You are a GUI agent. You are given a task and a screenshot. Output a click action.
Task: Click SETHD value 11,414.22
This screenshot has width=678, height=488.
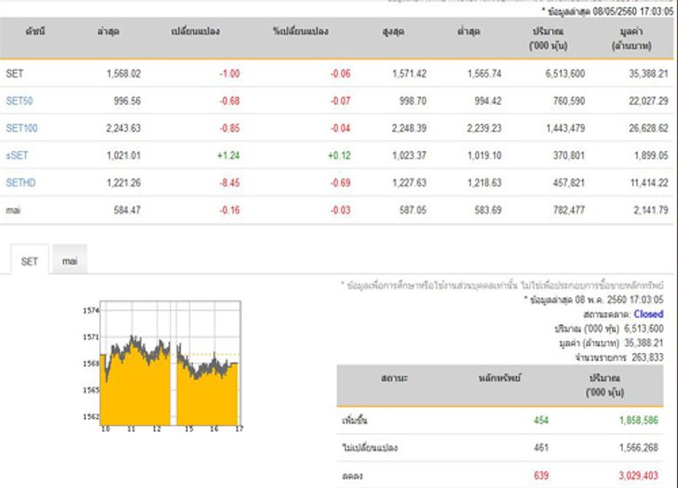649,183
